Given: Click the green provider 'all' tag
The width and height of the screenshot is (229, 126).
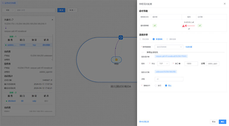Looking at the screenshot, I should point(155,26).
